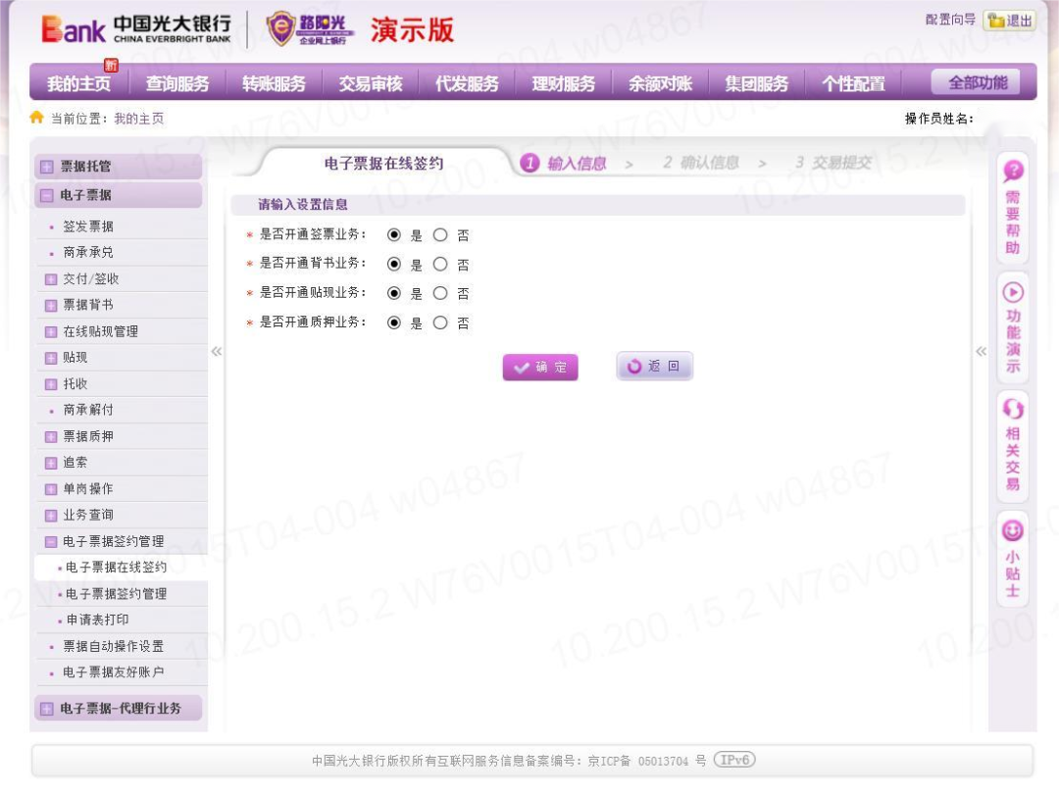Screen dimensions: 1059x794
Task: Expand the 票据托管 section
Action: [47, 167]
